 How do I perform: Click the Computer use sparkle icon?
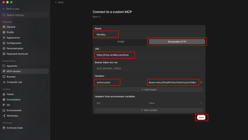coord(4,82)
